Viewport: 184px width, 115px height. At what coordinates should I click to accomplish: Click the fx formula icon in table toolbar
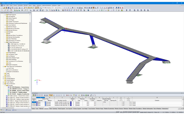pos(93,95)
